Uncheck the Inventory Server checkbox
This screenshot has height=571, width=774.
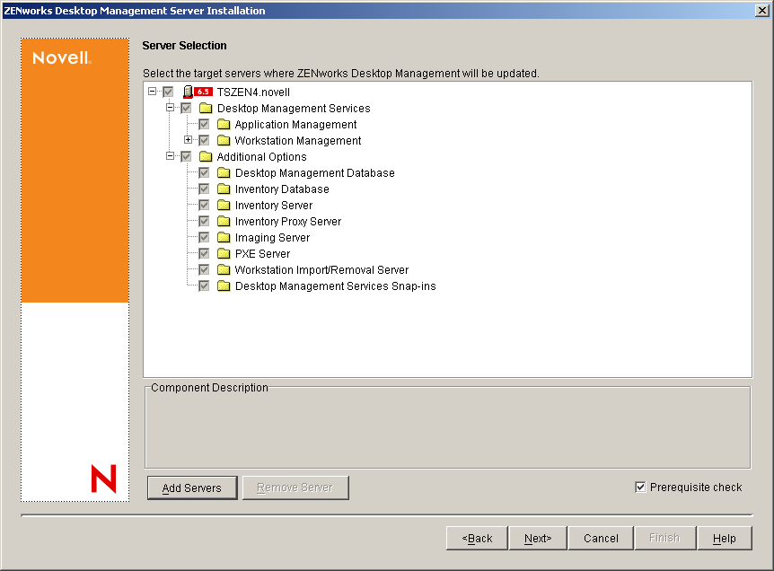(204, 206)
